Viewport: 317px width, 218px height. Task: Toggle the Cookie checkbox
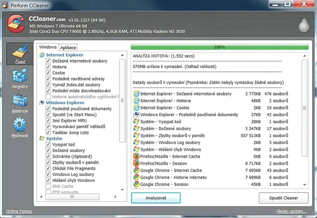coord(48,73)
